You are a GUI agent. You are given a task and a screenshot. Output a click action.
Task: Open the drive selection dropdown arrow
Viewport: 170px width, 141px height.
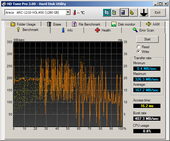click(68, 12)
